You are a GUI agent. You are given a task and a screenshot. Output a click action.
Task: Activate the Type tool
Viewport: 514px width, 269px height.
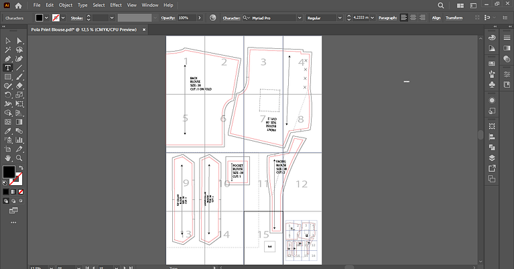click(x=8, y=68)
